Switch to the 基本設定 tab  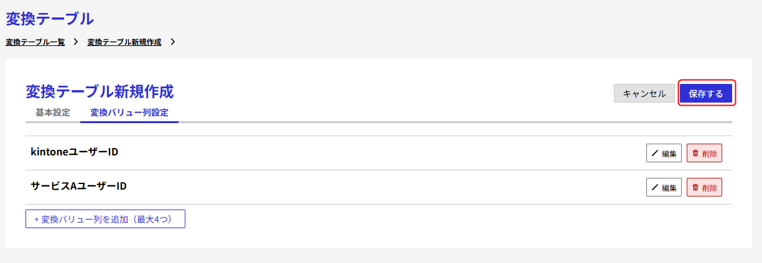coord(53,113)
